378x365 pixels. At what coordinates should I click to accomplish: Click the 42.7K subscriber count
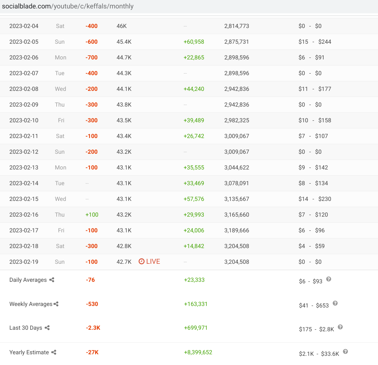124,262
